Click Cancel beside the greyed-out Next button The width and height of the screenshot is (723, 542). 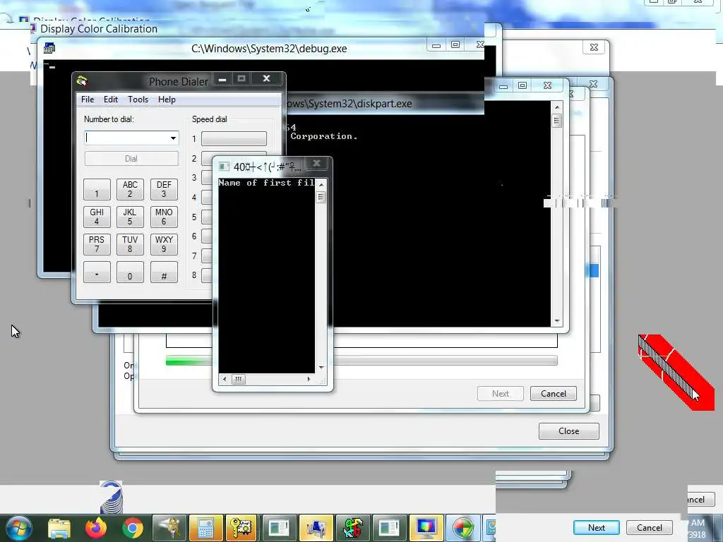[554, 394]
